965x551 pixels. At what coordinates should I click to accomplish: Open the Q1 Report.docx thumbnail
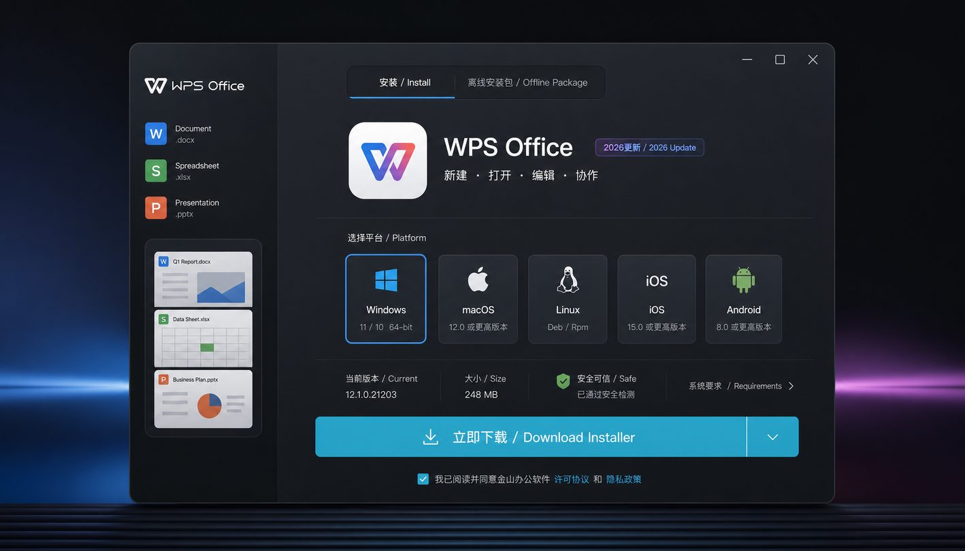[203, 279]
